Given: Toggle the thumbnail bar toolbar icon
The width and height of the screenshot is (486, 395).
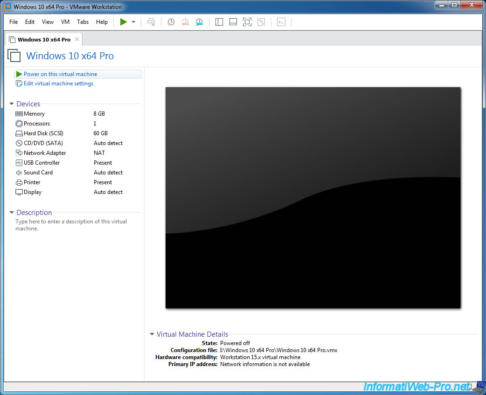Looking at the screenshot, I should (233, 22).
